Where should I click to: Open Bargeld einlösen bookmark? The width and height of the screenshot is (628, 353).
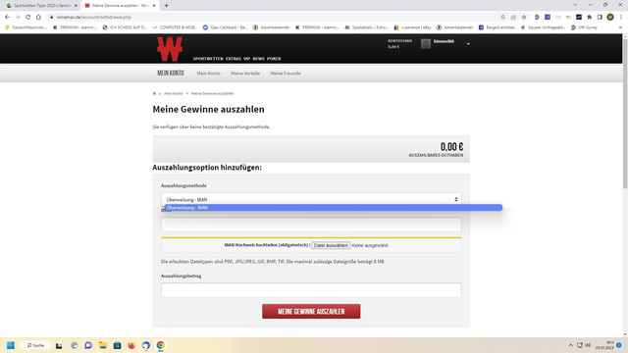497,27
